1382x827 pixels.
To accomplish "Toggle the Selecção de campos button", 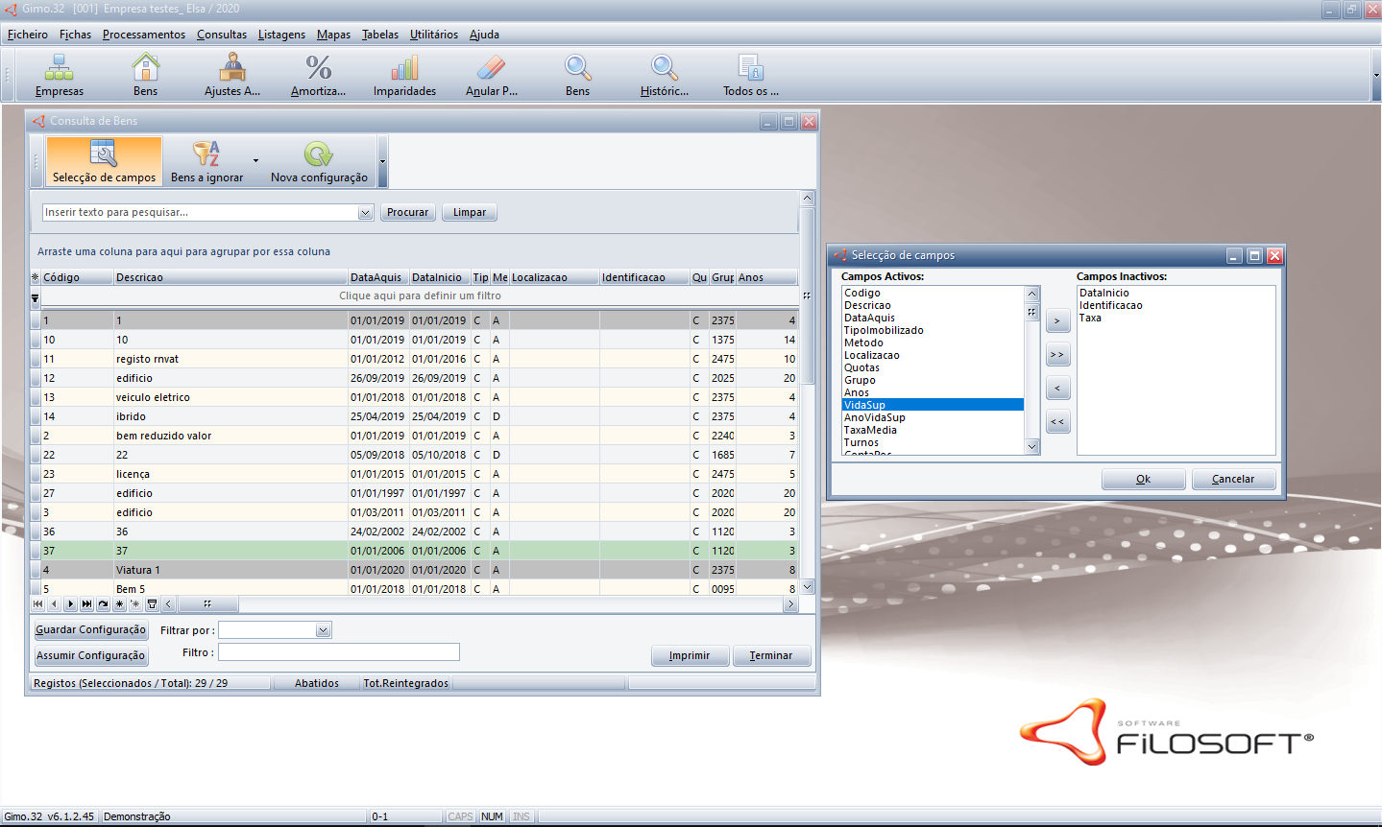I will [104, 161].
